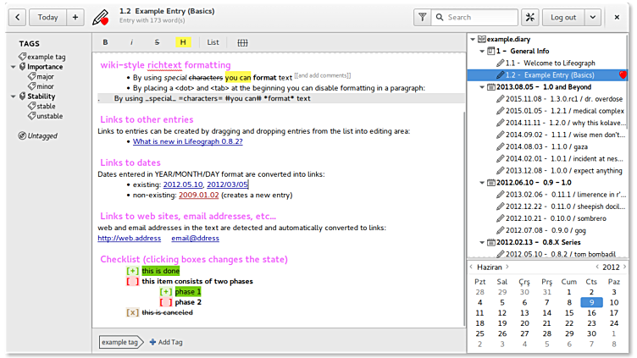Viewport: 637px width, 358px height.
Task: Apply yellow highlight with H button
Action: point(183,42)
